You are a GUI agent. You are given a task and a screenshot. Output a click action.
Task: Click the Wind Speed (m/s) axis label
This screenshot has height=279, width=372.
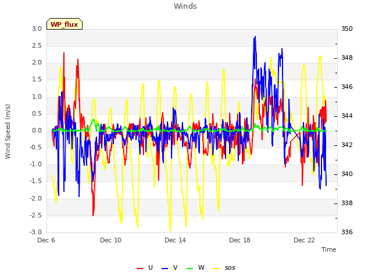(8, 131)
